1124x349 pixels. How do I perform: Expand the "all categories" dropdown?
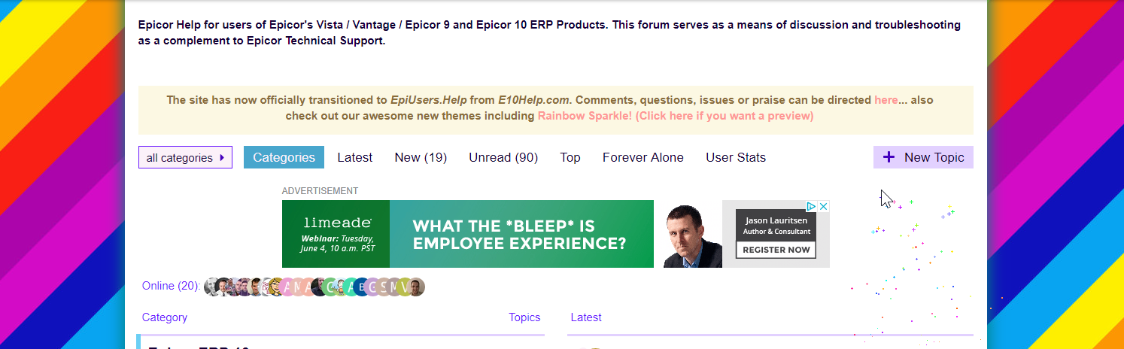click(x=185, y=158)
